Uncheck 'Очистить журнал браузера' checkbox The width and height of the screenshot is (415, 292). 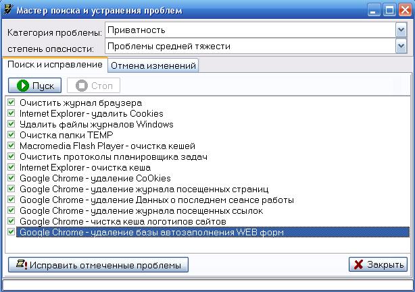coord(11,103)
